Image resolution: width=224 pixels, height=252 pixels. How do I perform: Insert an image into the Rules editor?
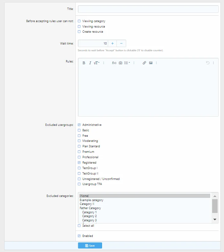[x=151, y=63]
